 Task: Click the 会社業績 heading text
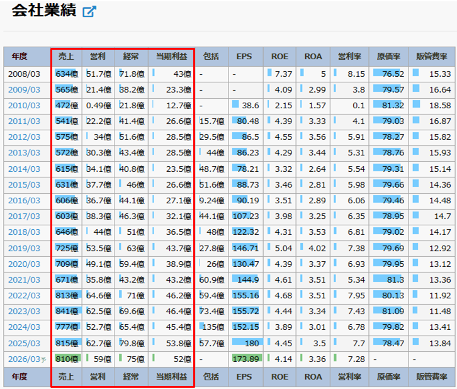[39, 11]
